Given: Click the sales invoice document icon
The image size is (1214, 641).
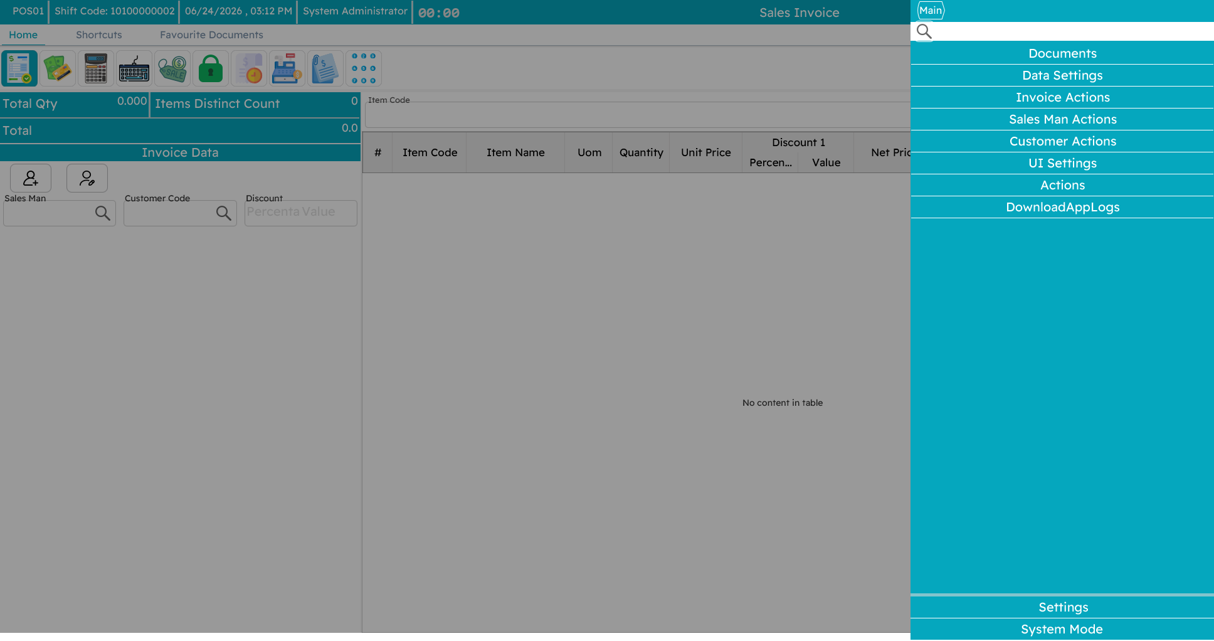Looking at the screenshot, I should coord(19,68).
